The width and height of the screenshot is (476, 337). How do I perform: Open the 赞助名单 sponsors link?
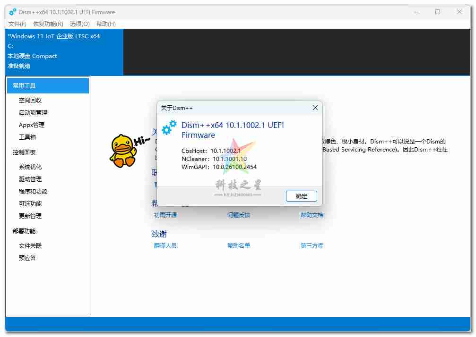[238, 245]
